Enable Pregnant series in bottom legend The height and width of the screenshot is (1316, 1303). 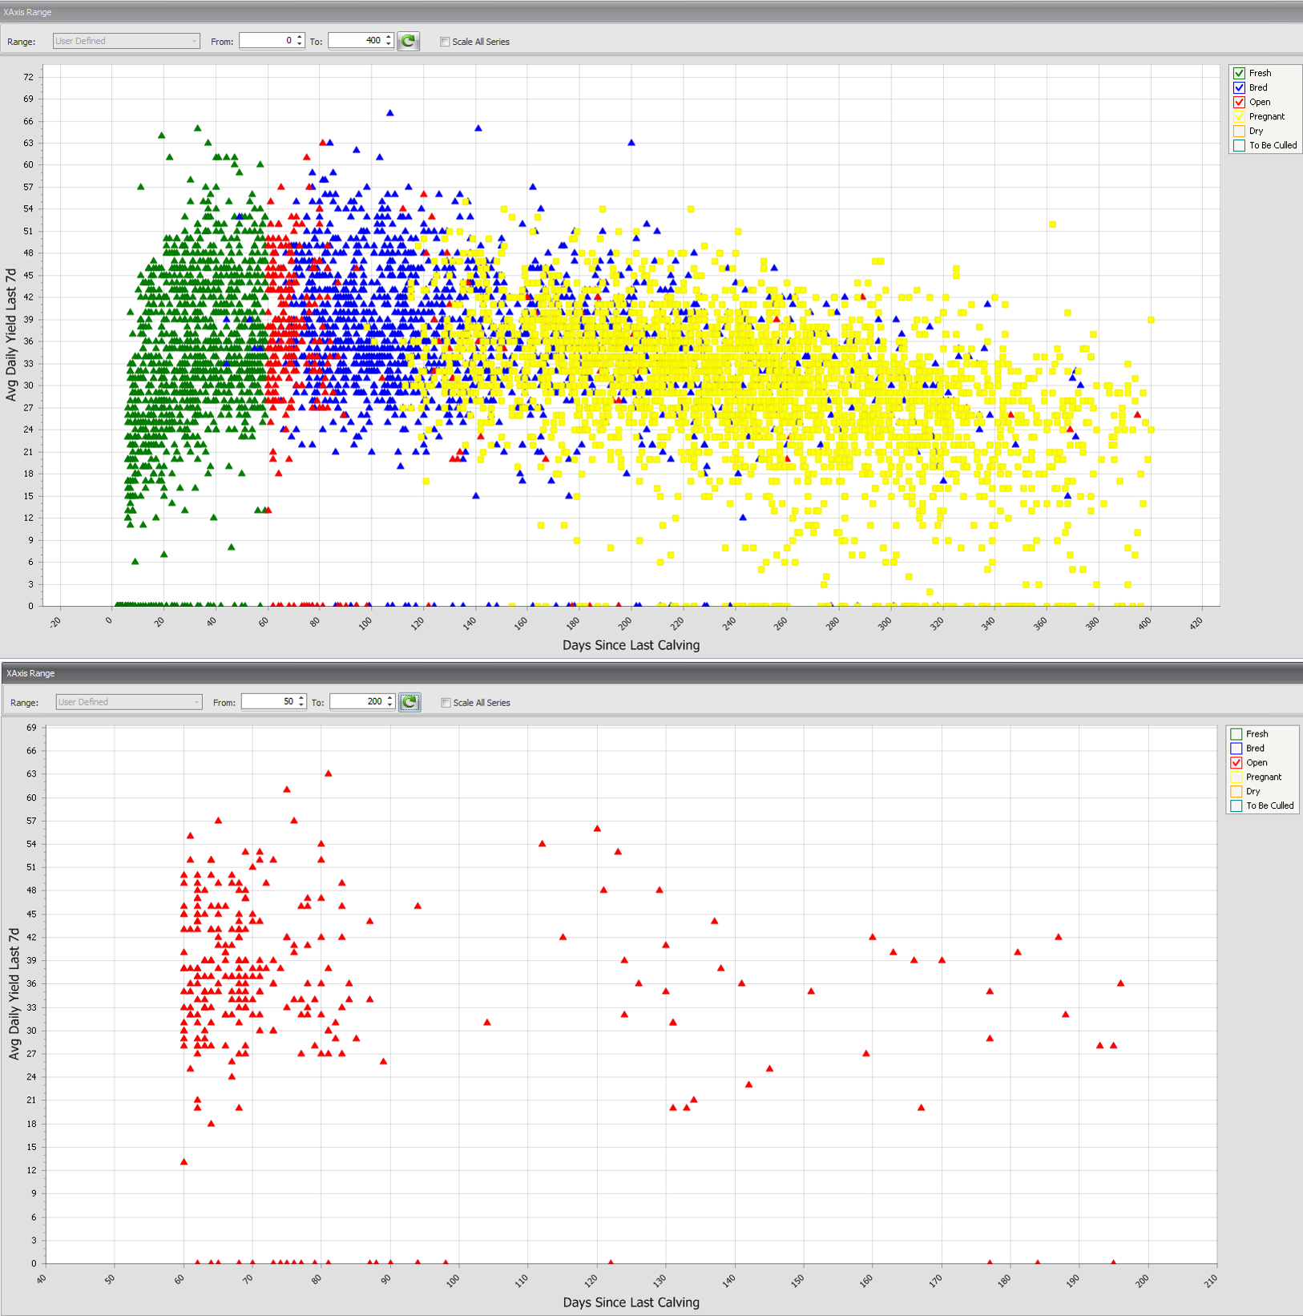[1236, 777]
